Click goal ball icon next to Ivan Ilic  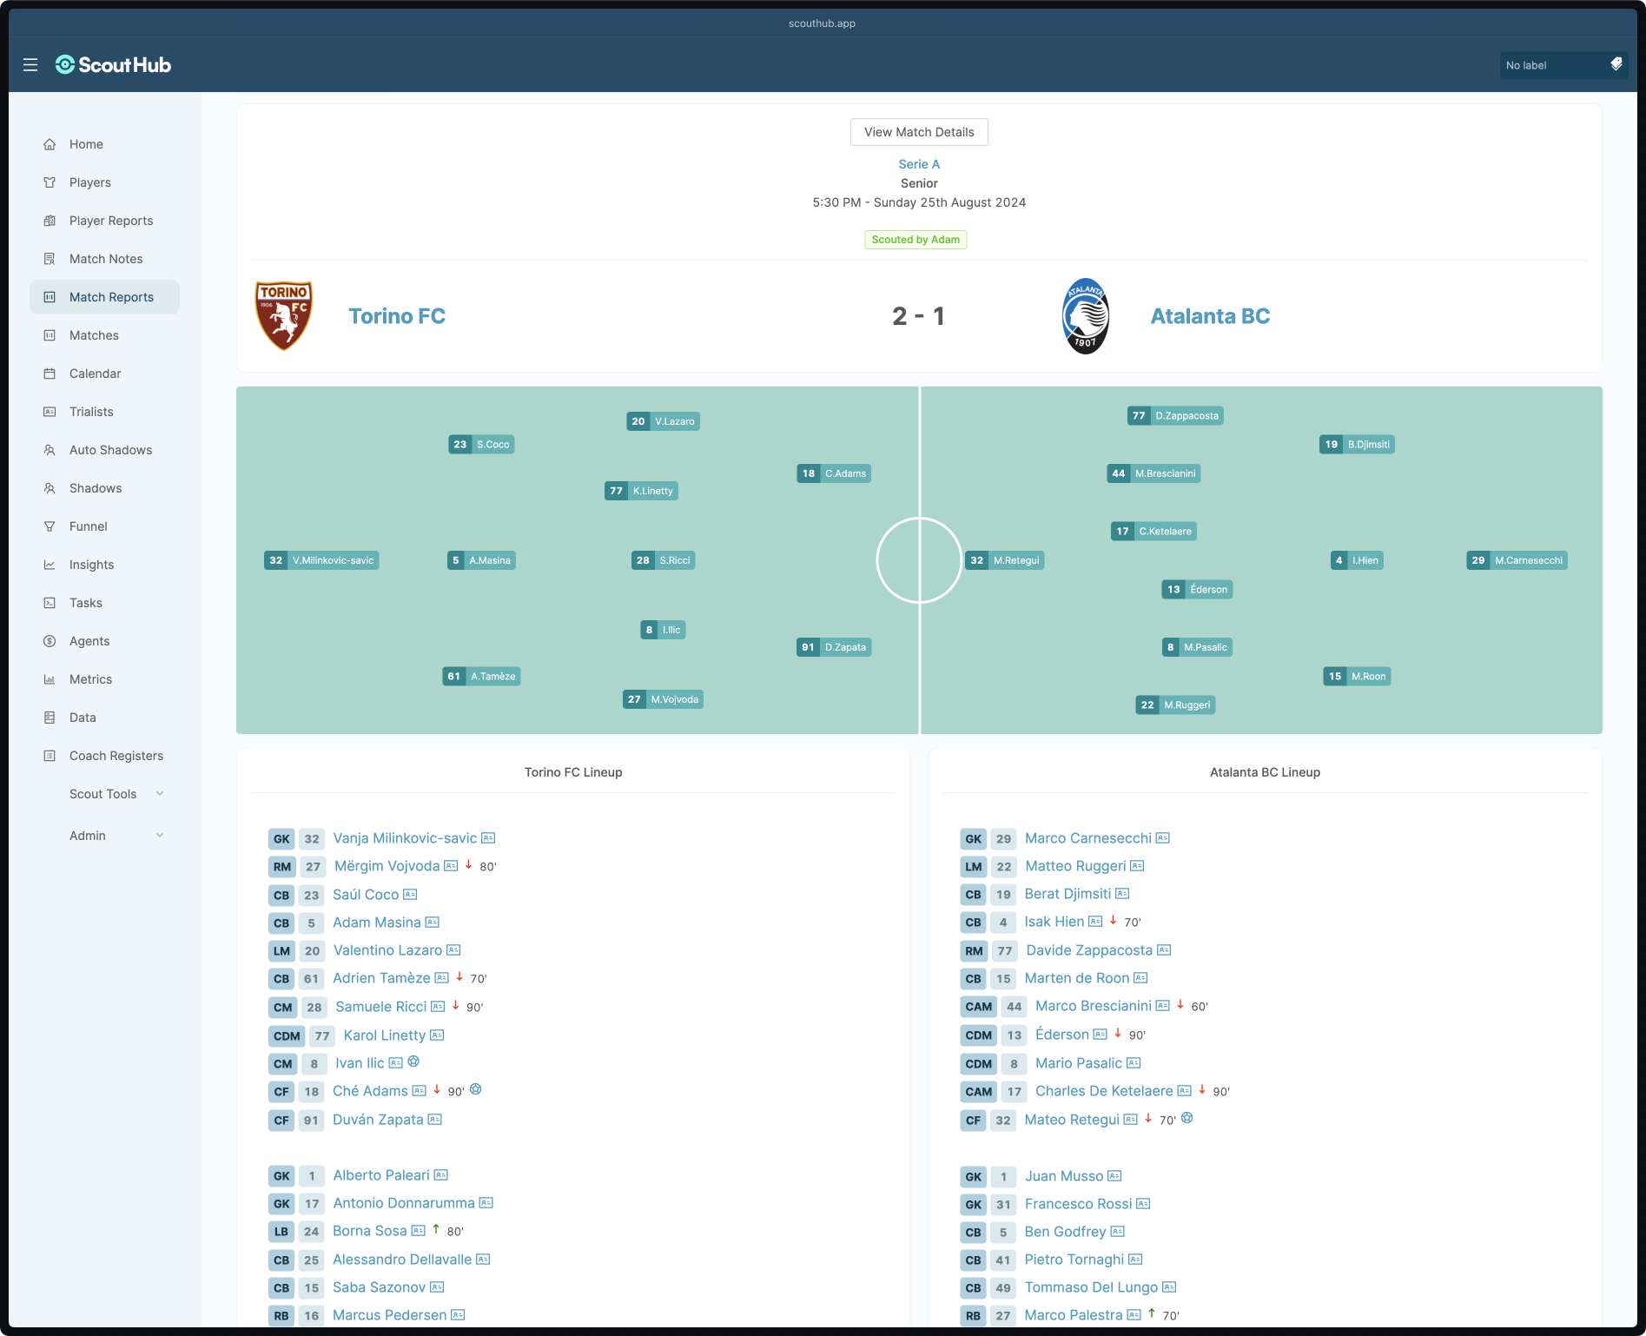coord(413,1062)
